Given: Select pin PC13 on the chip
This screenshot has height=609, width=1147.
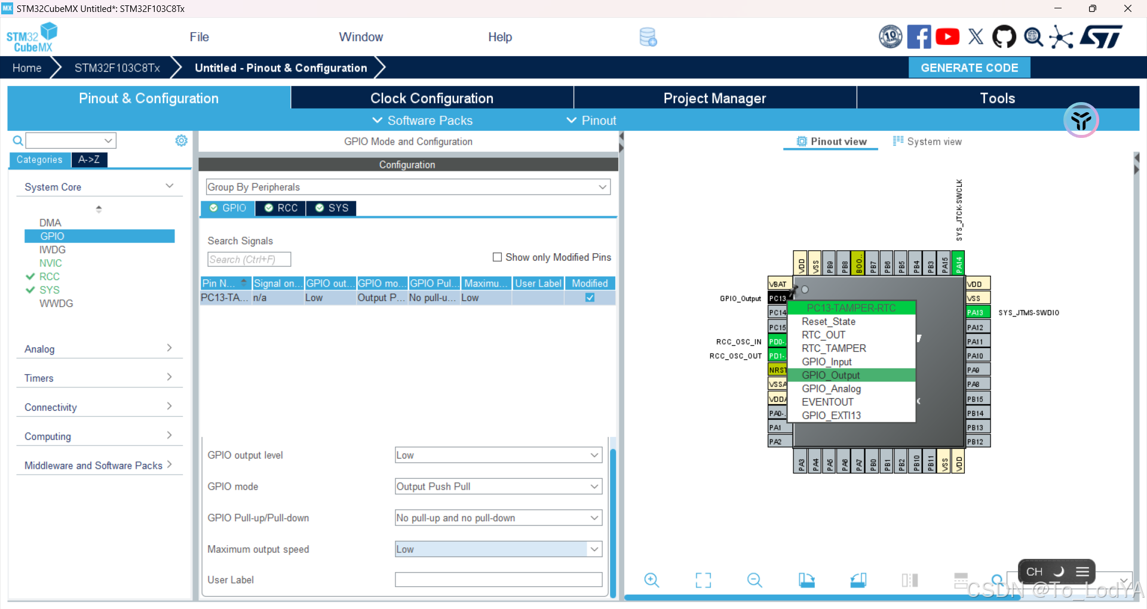Looking at the screenshot, I should click(x=778, y=298).
